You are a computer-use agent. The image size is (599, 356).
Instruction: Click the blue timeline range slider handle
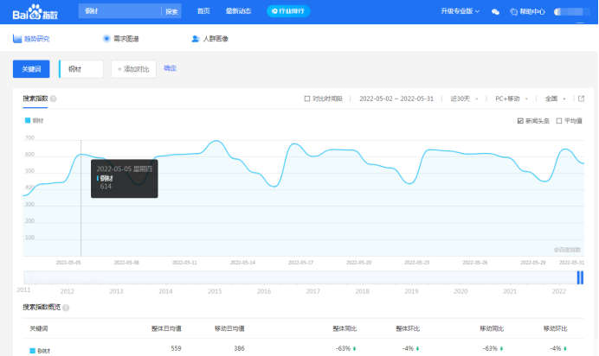pyautogui.click(x=580, y=277)
